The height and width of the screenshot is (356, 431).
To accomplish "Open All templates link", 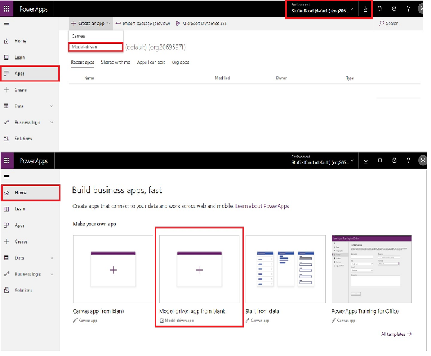I will click(x=396, y=334).
